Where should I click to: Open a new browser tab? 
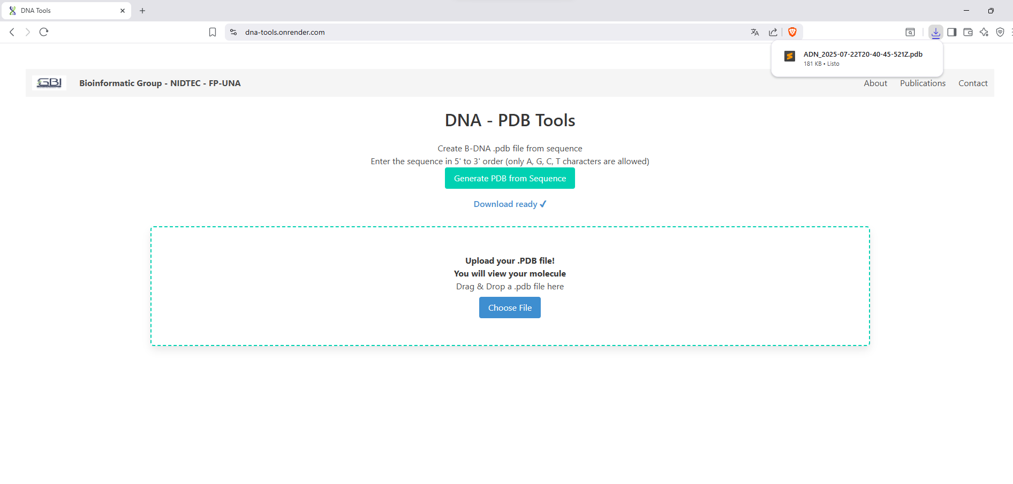(142, 11)
